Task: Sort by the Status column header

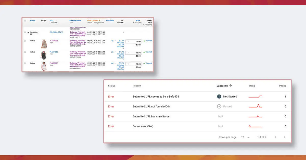Action: pyautogui.click(x=33, y=21)
